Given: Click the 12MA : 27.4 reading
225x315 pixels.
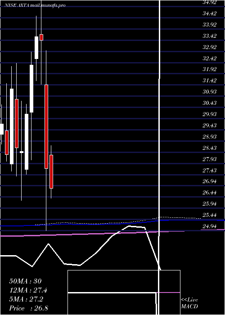Looking at the screenshot, I should (28, 290).
